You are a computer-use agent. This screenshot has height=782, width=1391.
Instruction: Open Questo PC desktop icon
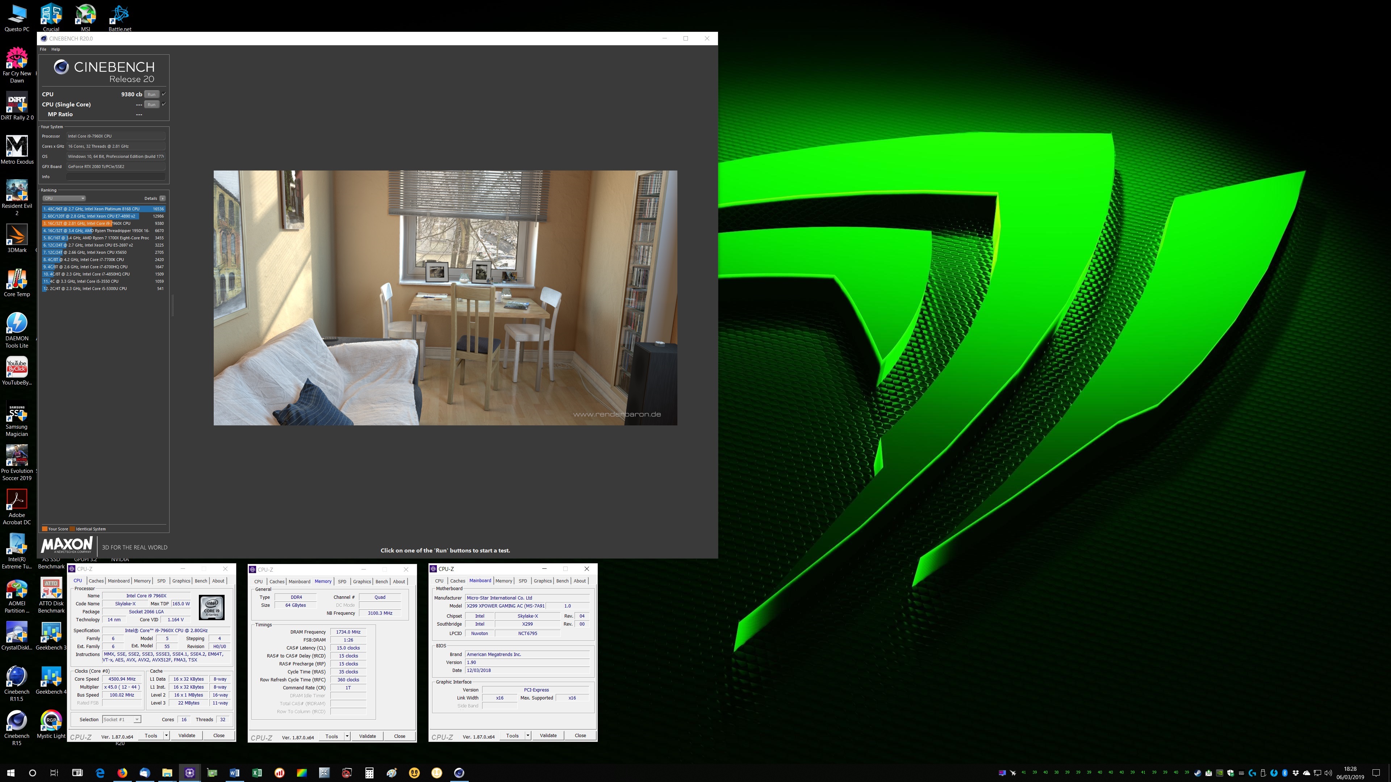[17, 17]
